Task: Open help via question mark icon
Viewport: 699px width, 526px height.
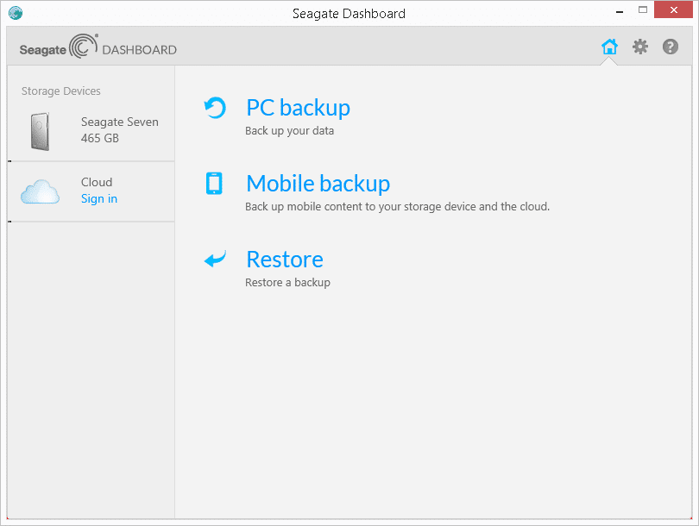Action: (x=670, y=47)
